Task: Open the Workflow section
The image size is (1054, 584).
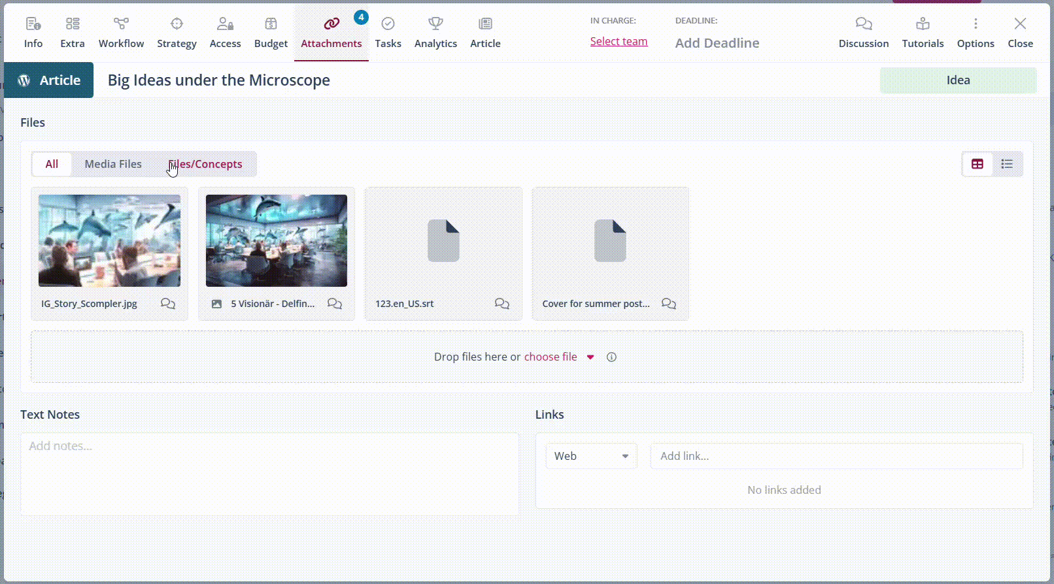Action: point(121,33)
